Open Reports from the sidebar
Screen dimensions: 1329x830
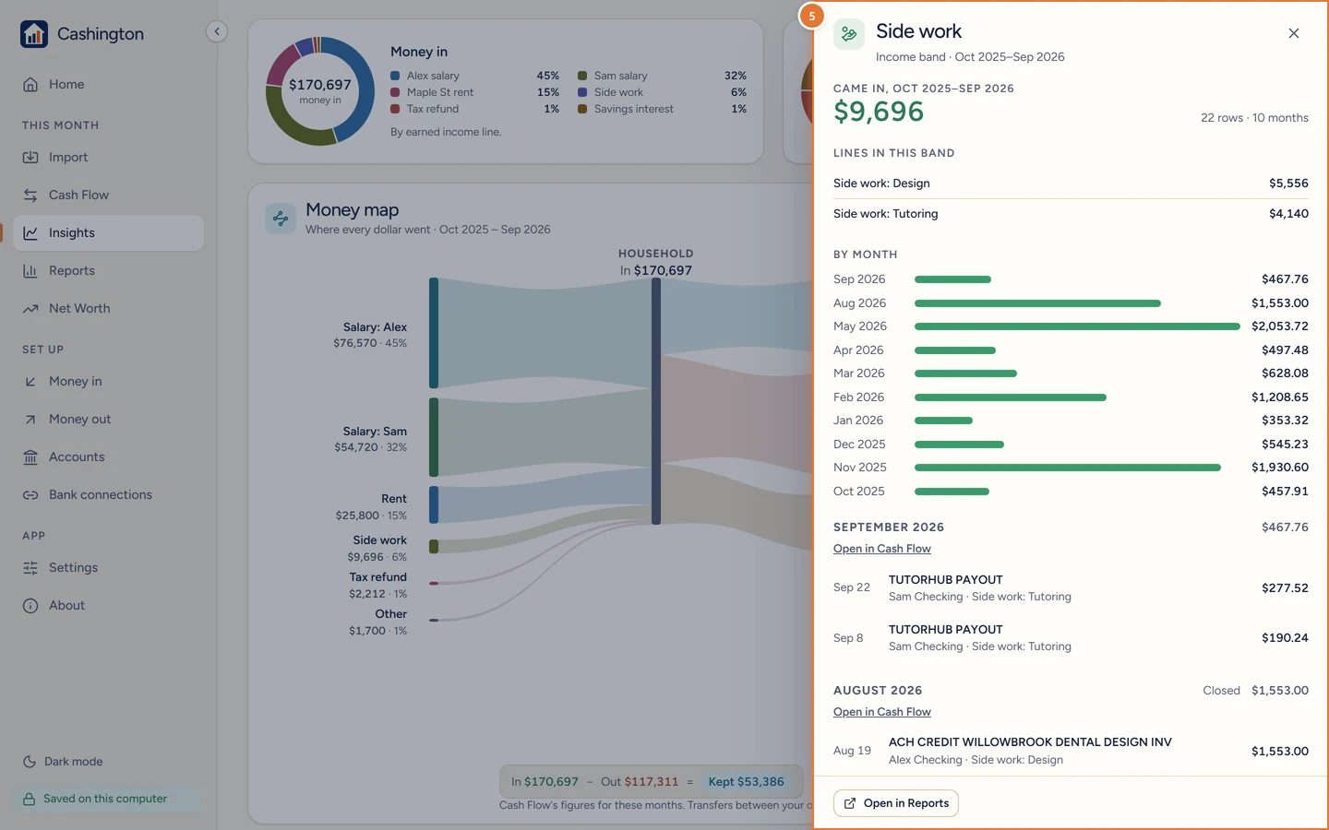point(109,271)
